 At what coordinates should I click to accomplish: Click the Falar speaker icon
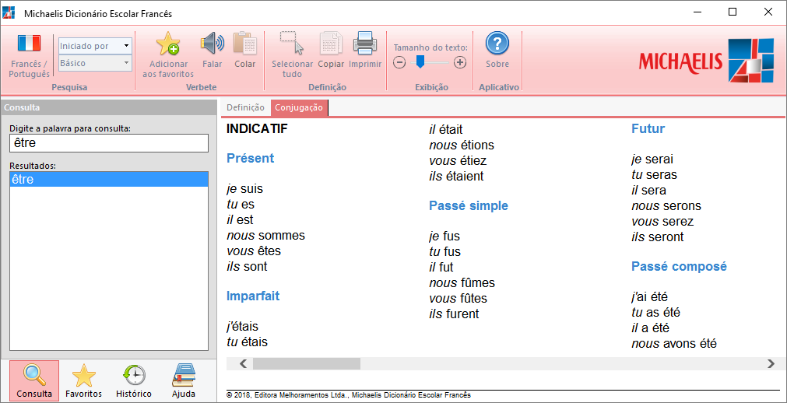[x=213, y=44]
